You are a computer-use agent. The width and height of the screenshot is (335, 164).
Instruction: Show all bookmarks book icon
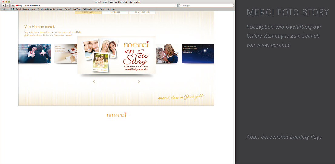8,9
